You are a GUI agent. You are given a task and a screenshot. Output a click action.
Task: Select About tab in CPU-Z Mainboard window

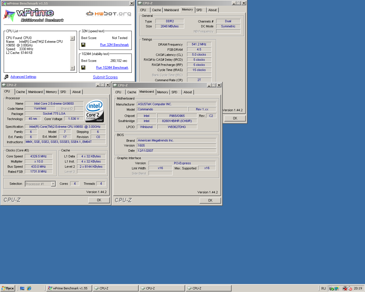[x=188, y=92]
